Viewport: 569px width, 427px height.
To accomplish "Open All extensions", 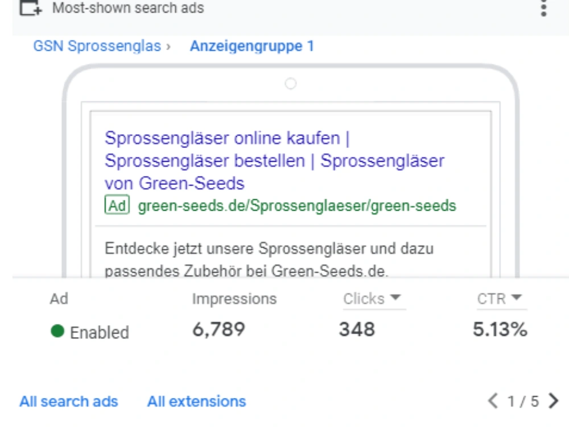I will point(196,401).
